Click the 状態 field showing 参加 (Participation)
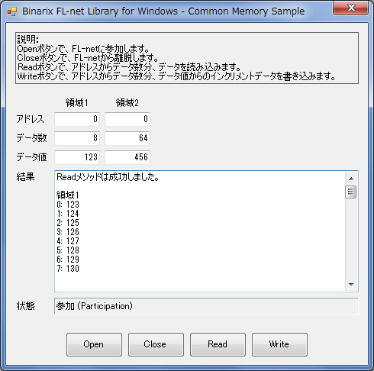Viewport: 374px width, 371px height. [x=206, y=306]
